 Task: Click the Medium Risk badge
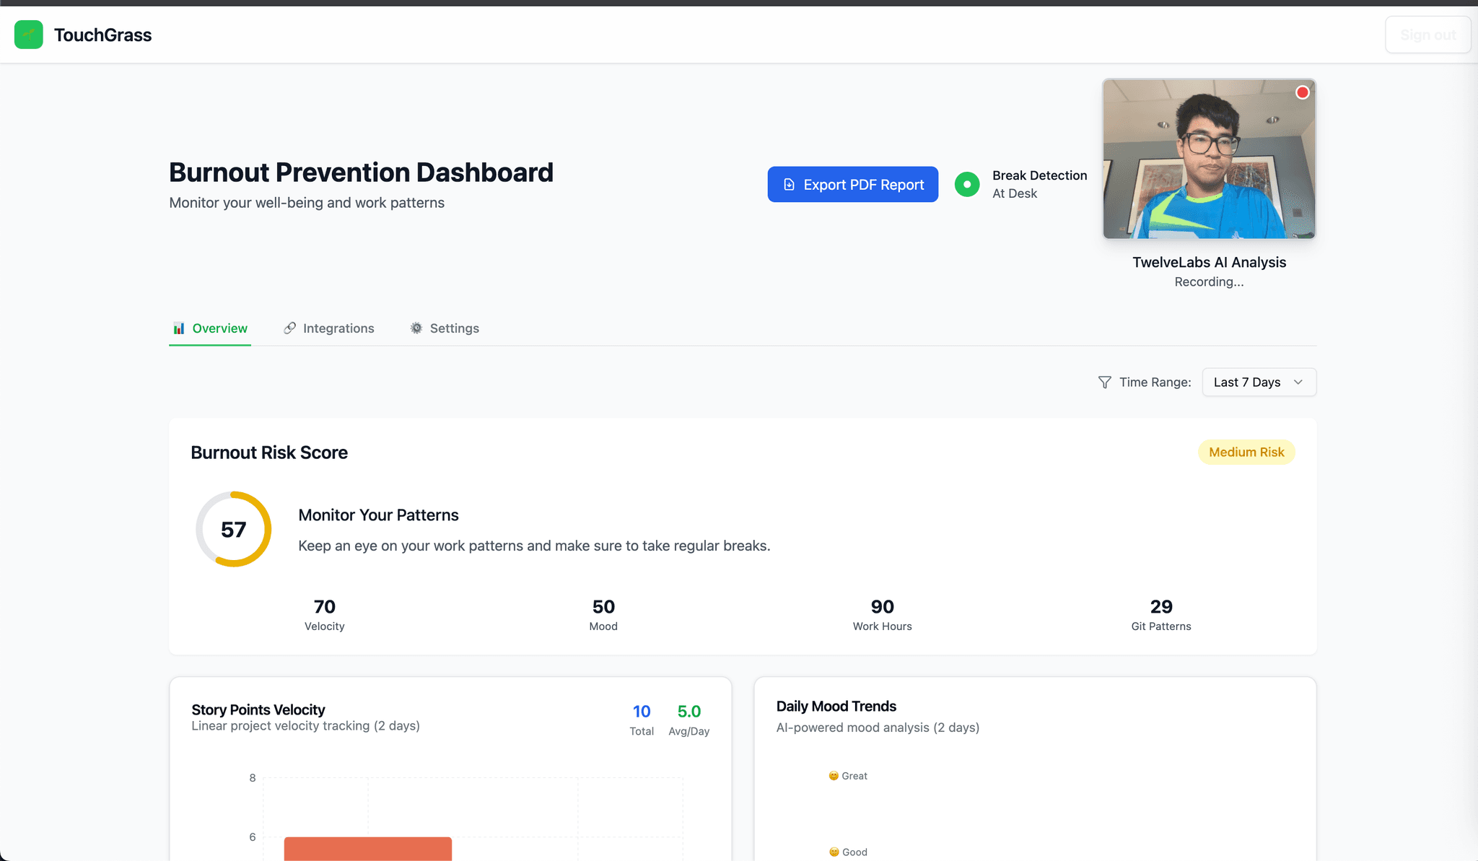coord(1246,453)
